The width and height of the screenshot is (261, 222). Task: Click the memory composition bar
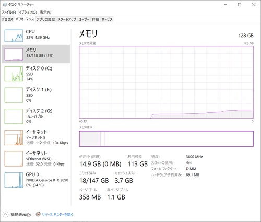(166, 139)
